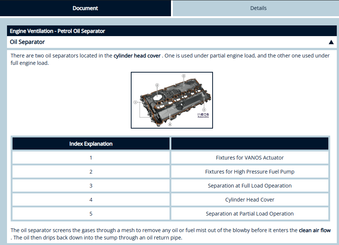Click the bold 'cylinder head cover' text
This screenshot has height=245, width=339.
pyautogui.click(x=137, y=56)
